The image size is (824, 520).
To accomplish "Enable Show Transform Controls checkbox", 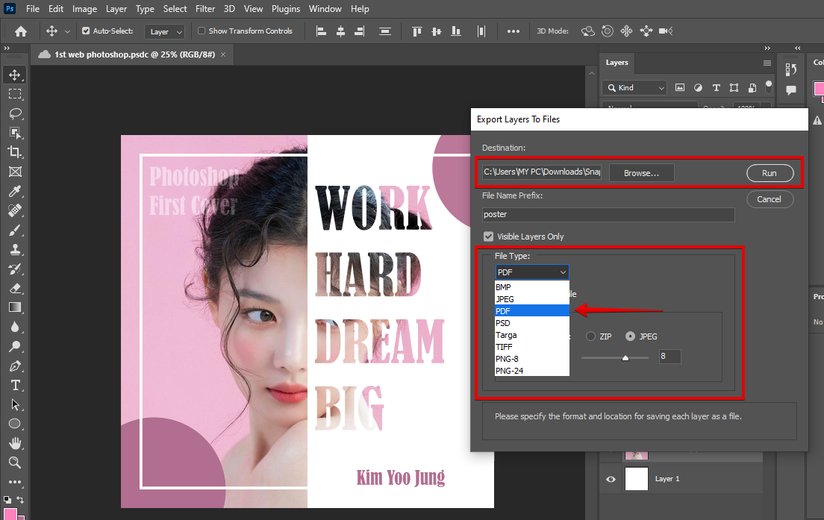I will 202,31.
